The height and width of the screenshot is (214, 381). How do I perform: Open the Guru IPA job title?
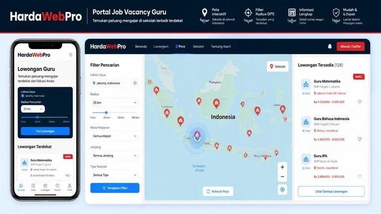pyautogui.click(x=320, y=156)
